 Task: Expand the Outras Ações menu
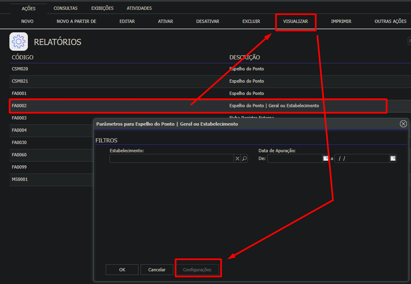[x=390, y=21]
